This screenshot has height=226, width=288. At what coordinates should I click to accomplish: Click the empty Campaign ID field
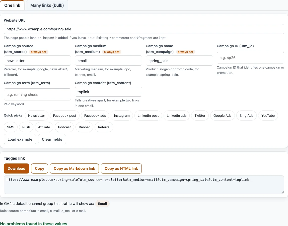250,58
